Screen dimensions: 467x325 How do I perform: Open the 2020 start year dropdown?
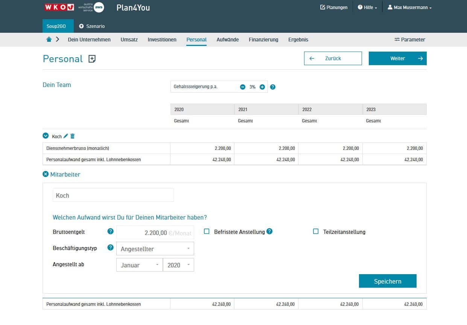point(178,265)
